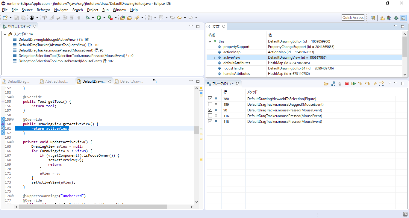Click the Forward navigation arrow
Screen dimensions: 409x218
[191, 18]
